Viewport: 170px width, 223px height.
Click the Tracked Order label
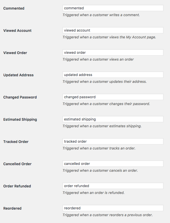(x=16, y=142)
